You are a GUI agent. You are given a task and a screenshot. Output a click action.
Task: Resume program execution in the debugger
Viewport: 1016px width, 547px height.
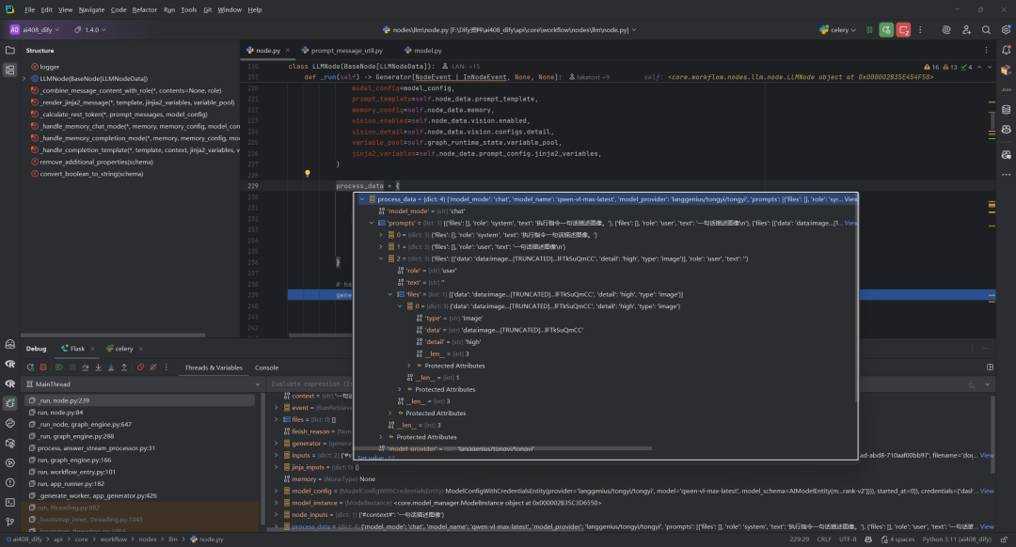coord(59,367)
